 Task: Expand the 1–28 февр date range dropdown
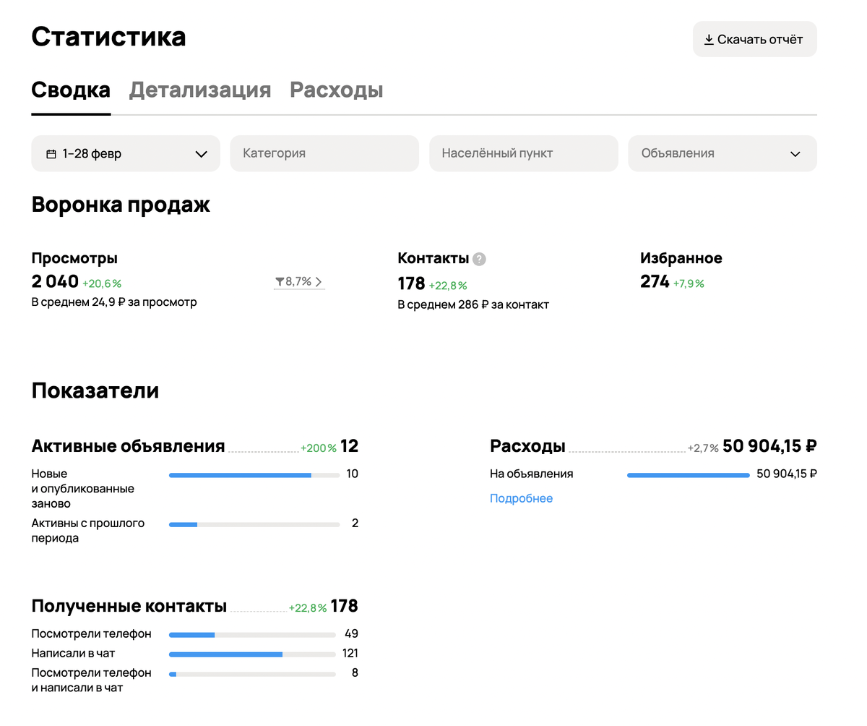125,153
